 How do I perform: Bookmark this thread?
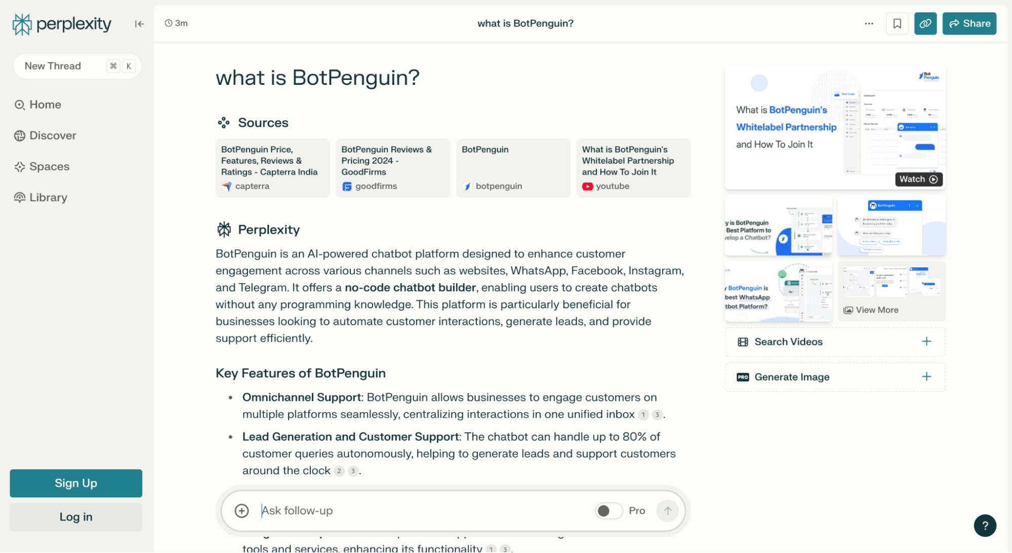click(897, 24)
